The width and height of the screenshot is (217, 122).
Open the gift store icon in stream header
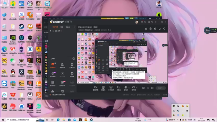point(146,29)
